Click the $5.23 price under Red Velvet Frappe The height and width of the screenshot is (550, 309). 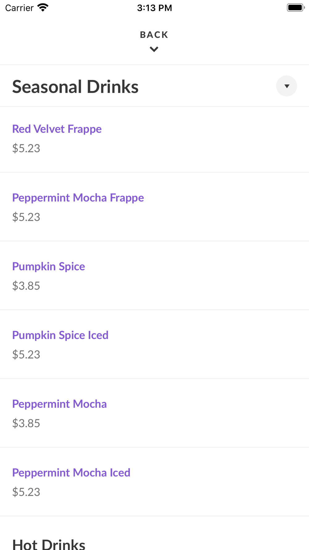(26, 148)
